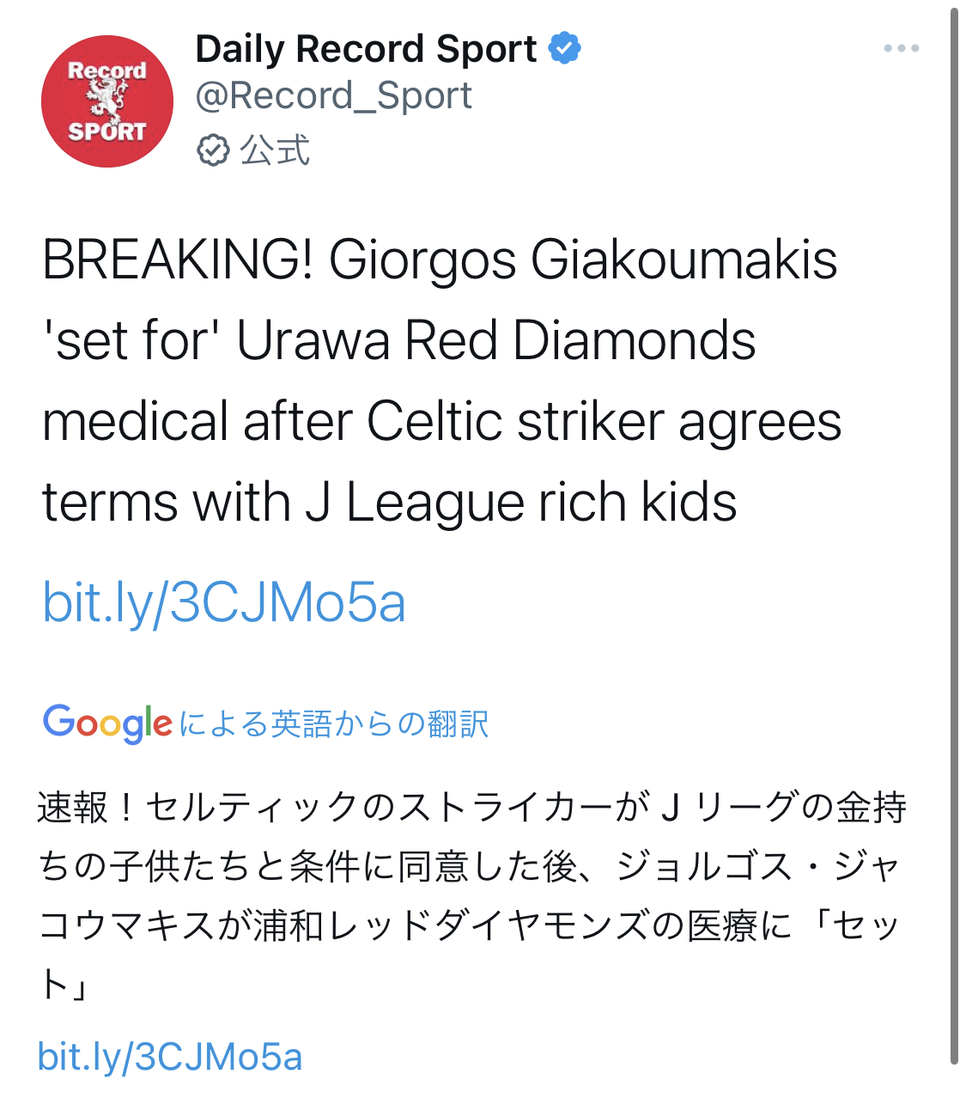Click the blue verified checkmark badge

[x=565, y=48]
